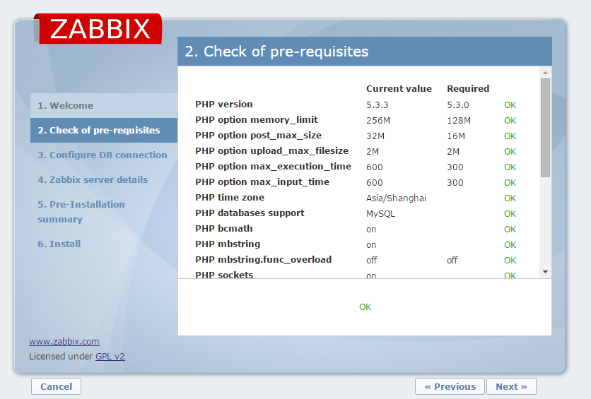The image size is (591, 399).
Task: Click the OK status for PHP version
Action: pos(510,105)
